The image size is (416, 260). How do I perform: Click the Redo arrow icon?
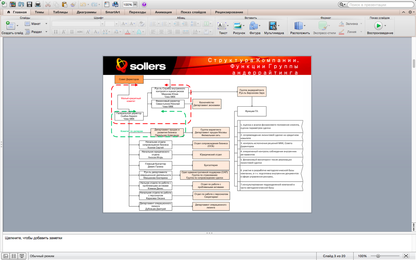(94, 4)
